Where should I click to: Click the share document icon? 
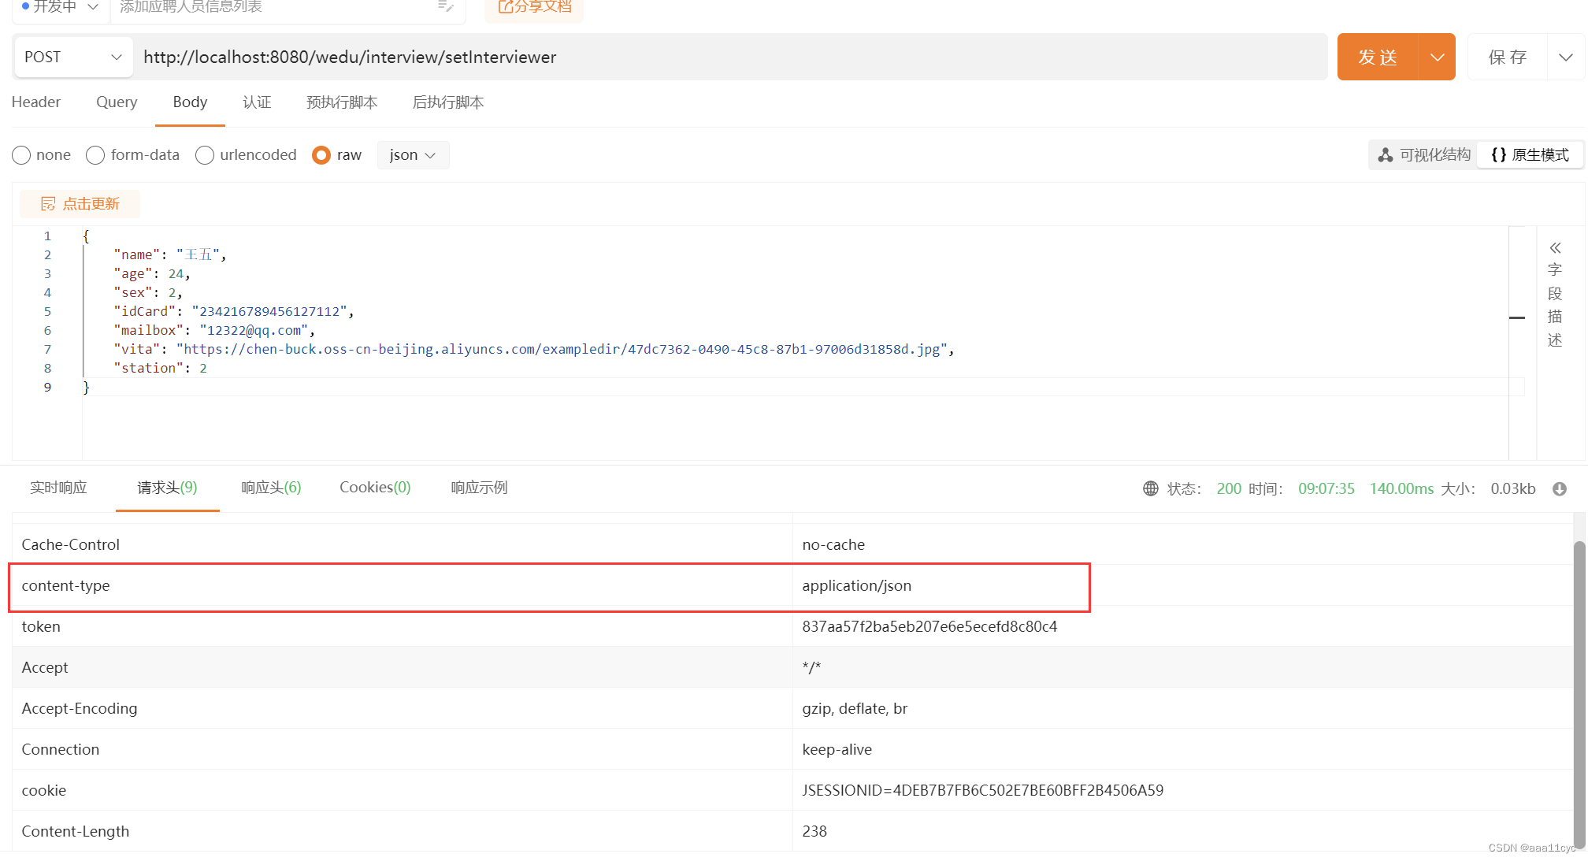tap(505, 7)
